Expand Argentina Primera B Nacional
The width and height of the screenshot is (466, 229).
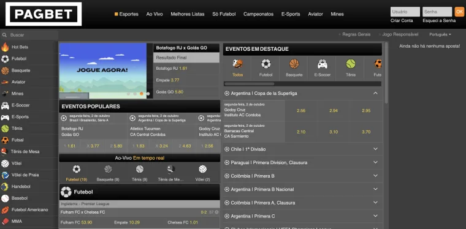[x=375, y=189]
